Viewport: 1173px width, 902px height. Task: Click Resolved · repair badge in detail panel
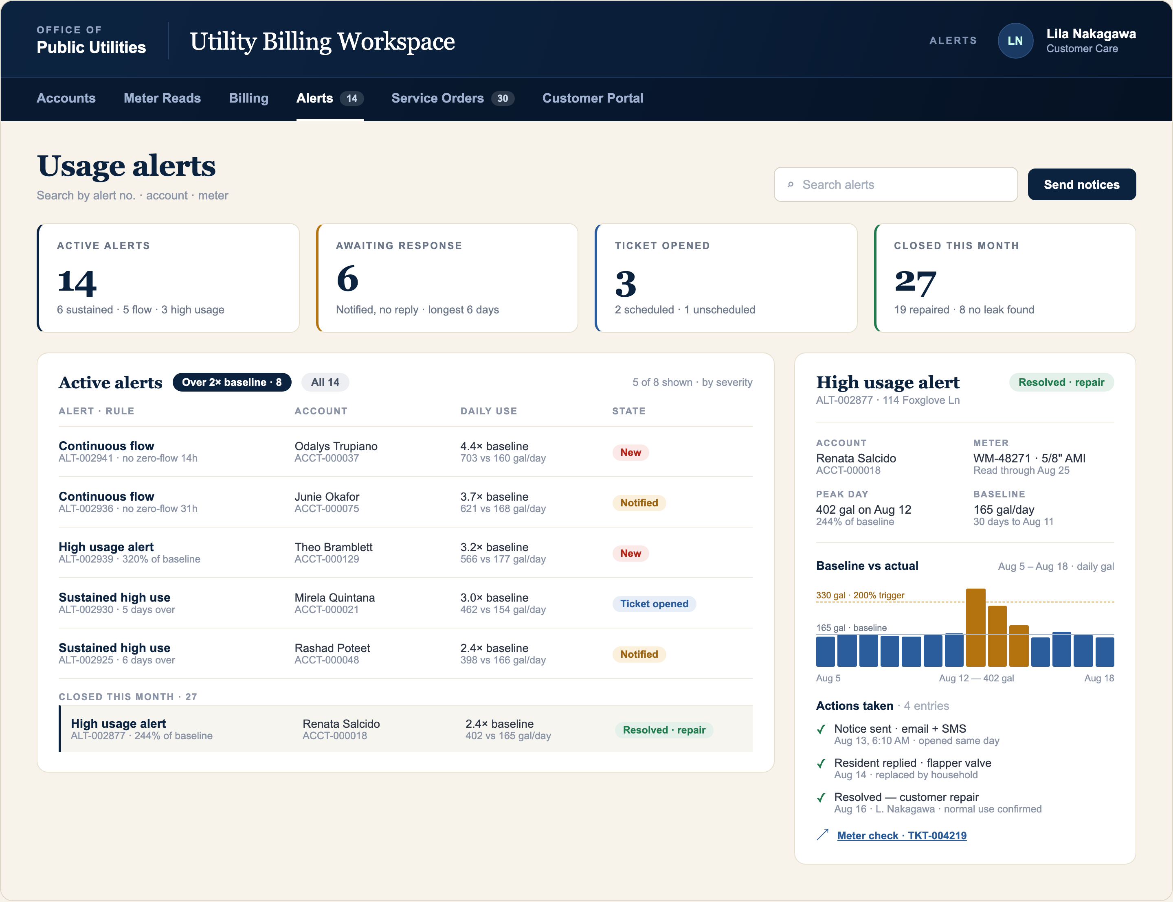[x=1061, y=382]
